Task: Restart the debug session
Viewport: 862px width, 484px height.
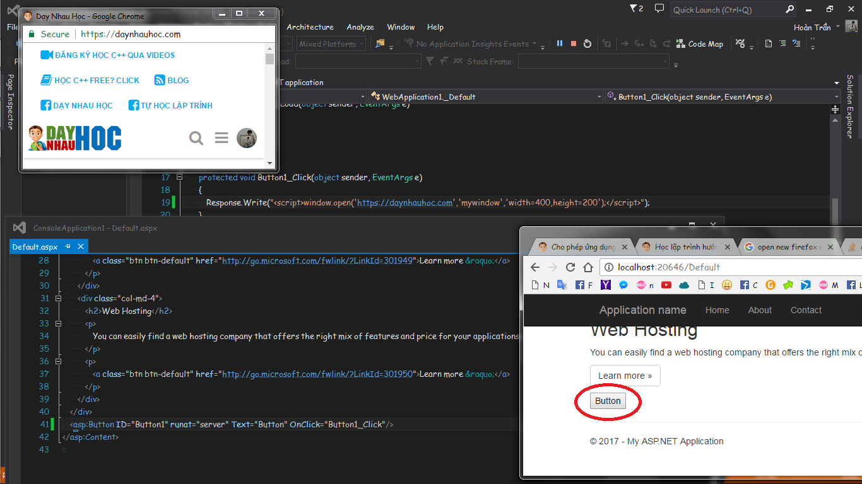Action: point(587,43)
